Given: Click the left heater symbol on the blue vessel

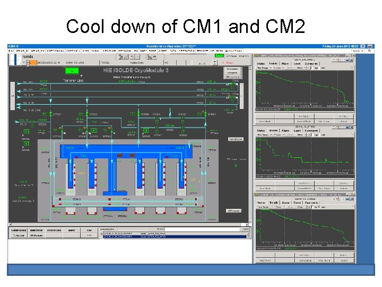Looking at the screenshot, I should (119, 155).
